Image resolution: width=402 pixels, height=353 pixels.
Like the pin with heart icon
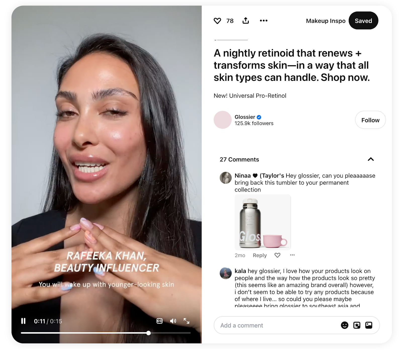click(x=217, y=21)
